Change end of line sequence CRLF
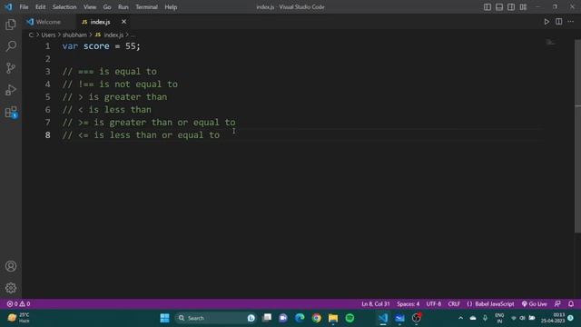 [x=454, y=304]
